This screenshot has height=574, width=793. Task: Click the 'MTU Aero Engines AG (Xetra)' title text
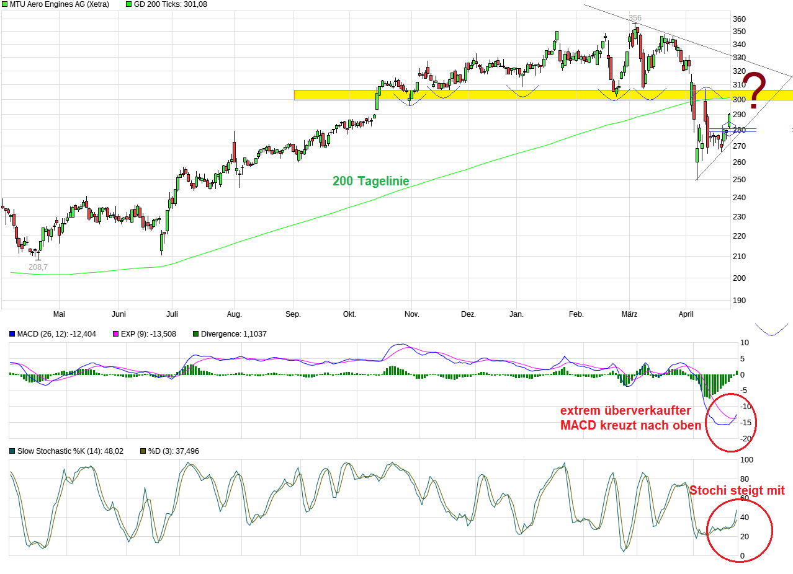pyautogui.click(x=59, y=4)
